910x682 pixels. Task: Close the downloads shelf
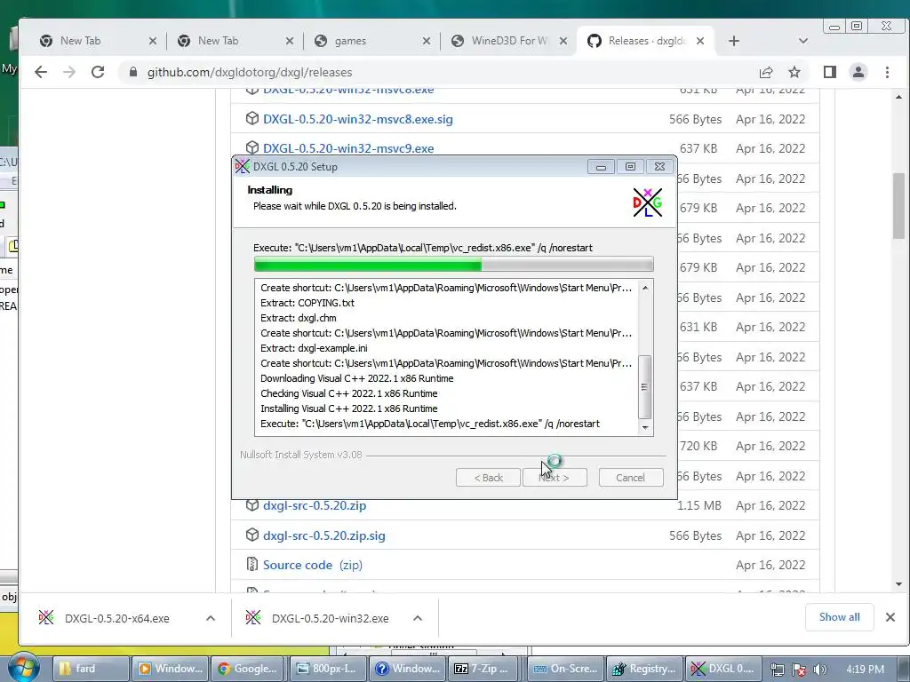[x=890, y=617]
